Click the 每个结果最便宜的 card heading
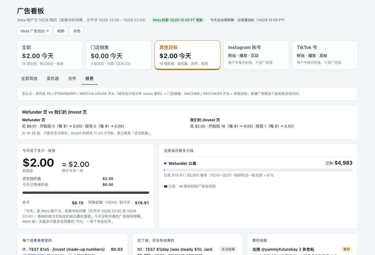Screen dimensions: 375x255 [37, 241]
